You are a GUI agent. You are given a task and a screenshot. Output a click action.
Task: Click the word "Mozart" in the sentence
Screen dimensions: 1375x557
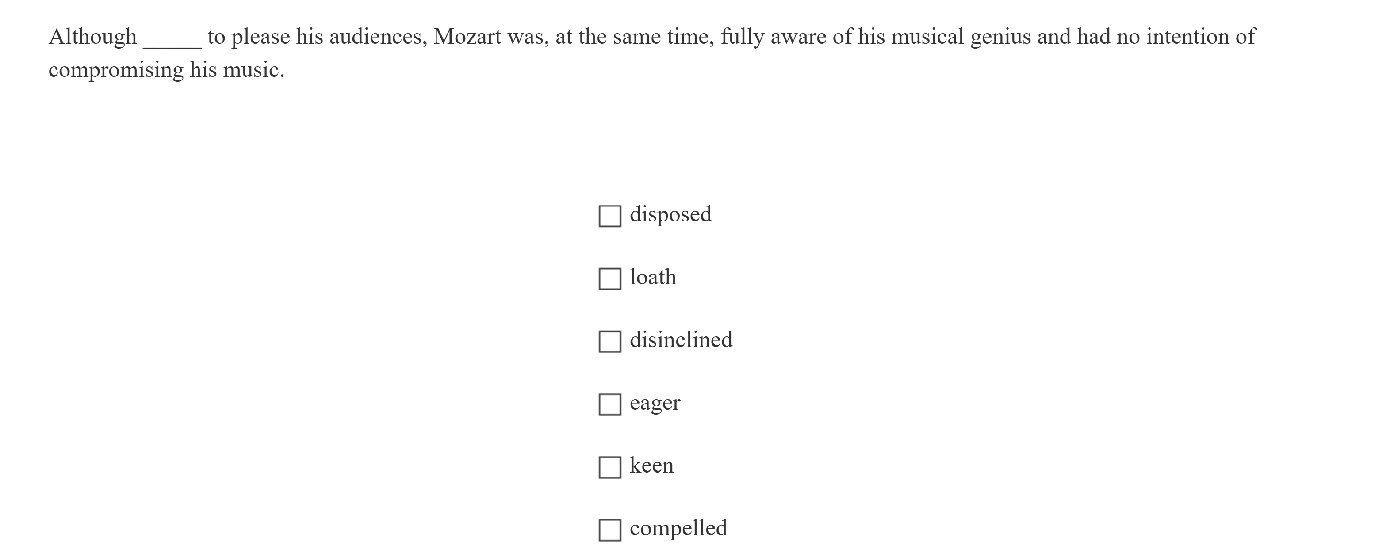[467, 36]
